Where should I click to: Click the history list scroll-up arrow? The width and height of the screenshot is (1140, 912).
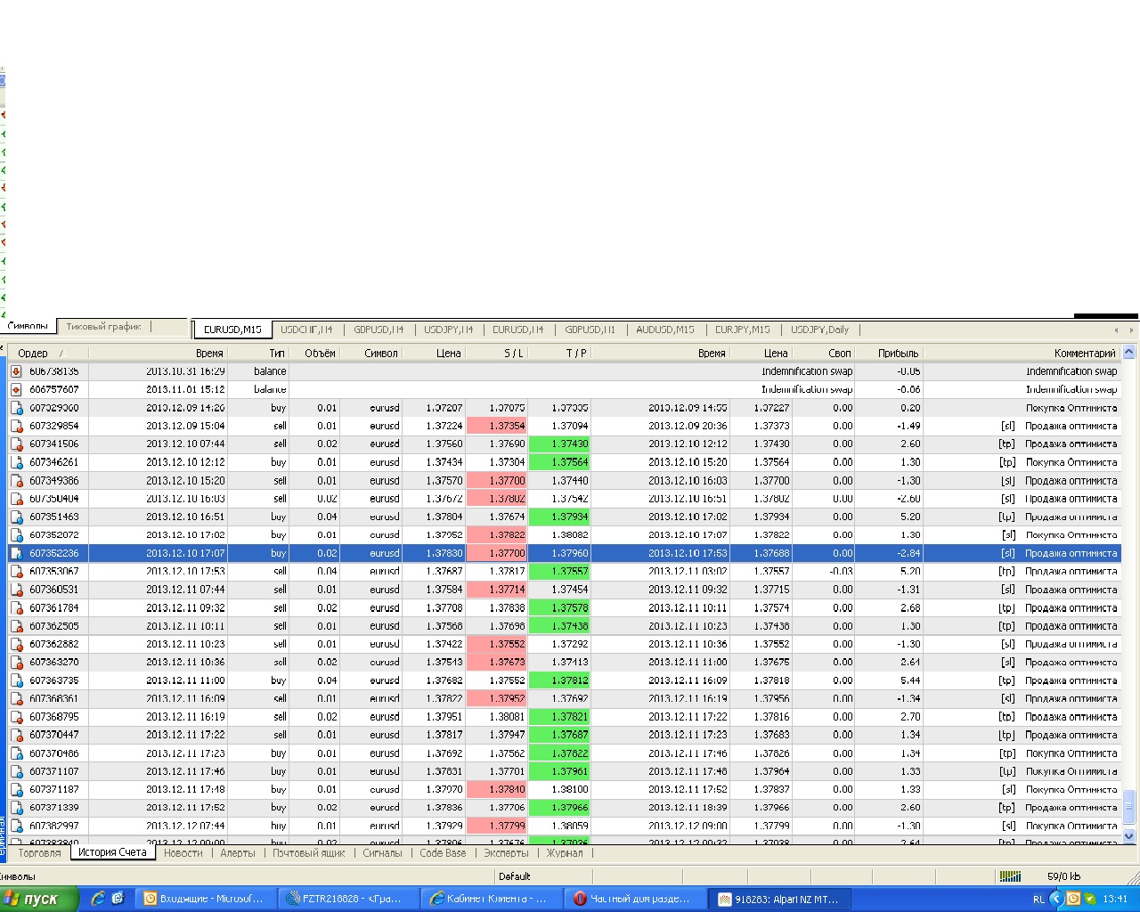pyautogui.click(x=1129, y=354)
